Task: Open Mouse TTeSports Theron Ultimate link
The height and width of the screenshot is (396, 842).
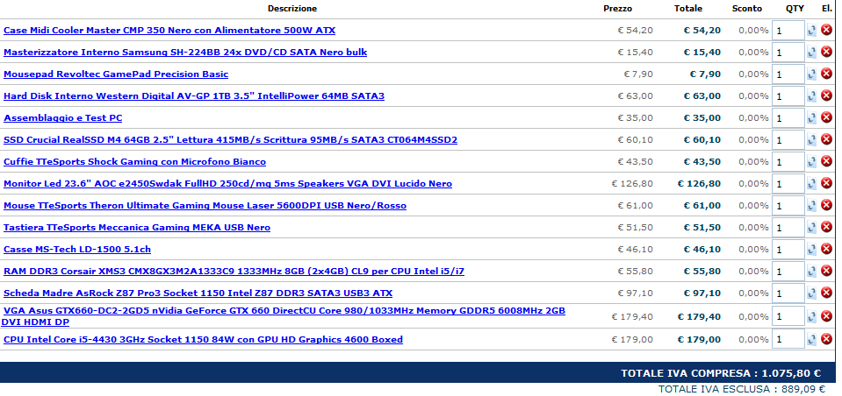Action: point(205,206)
